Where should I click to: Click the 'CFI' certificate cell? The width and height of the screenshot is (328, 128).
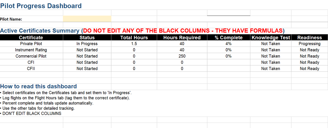click(31, 62)
